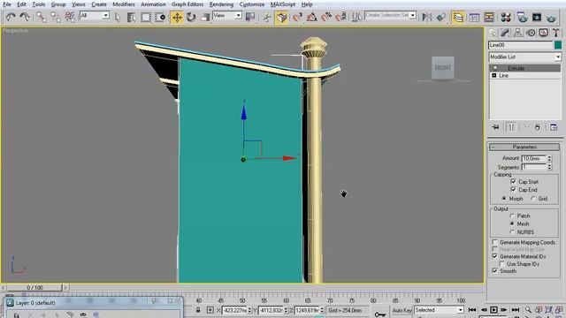Image resolution: width=566 pixels, height=318 pixels.
Task: Open the Modifiers menu
Action: tap(124, 4)
